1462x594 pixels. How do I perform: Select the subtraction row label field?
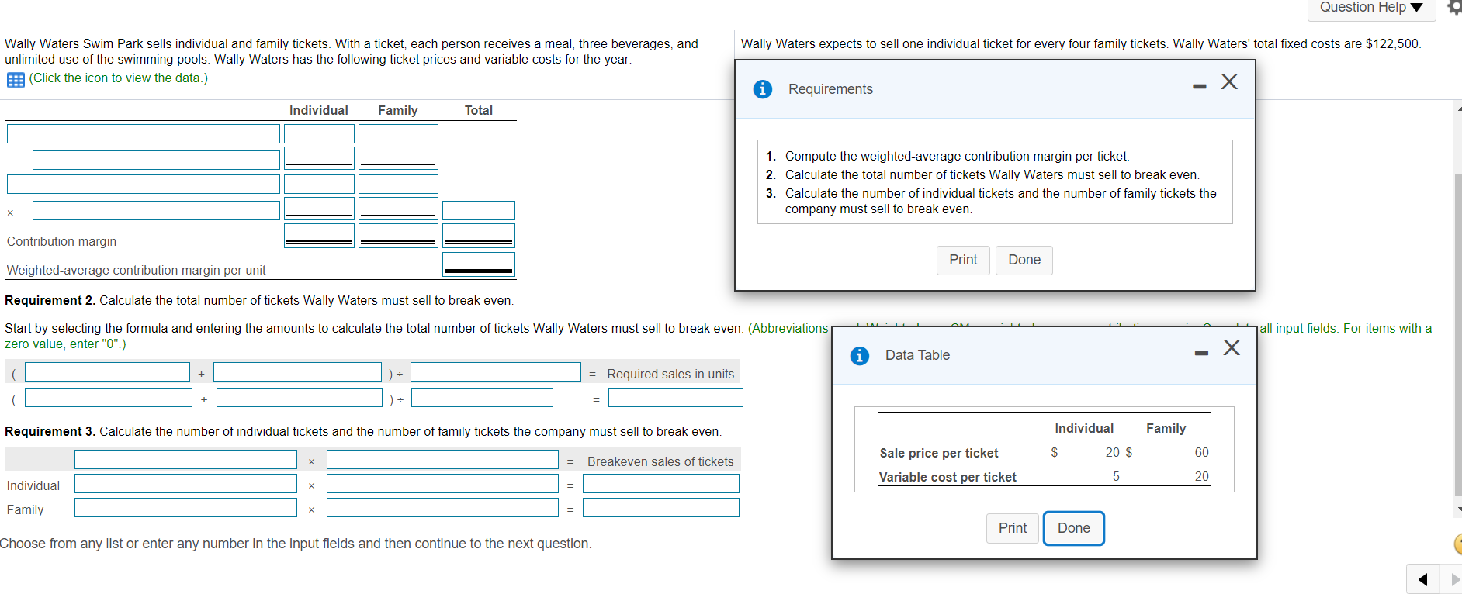156,160
